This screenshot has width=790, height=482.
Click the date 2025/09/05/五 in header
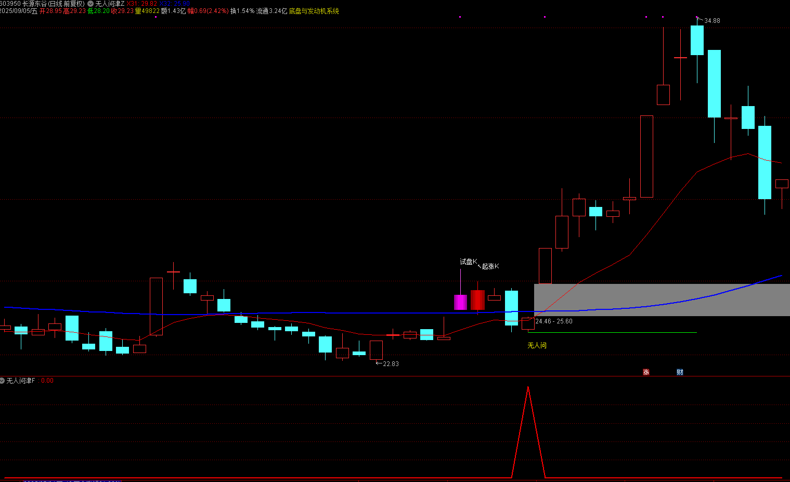click(x=19, y=11)
